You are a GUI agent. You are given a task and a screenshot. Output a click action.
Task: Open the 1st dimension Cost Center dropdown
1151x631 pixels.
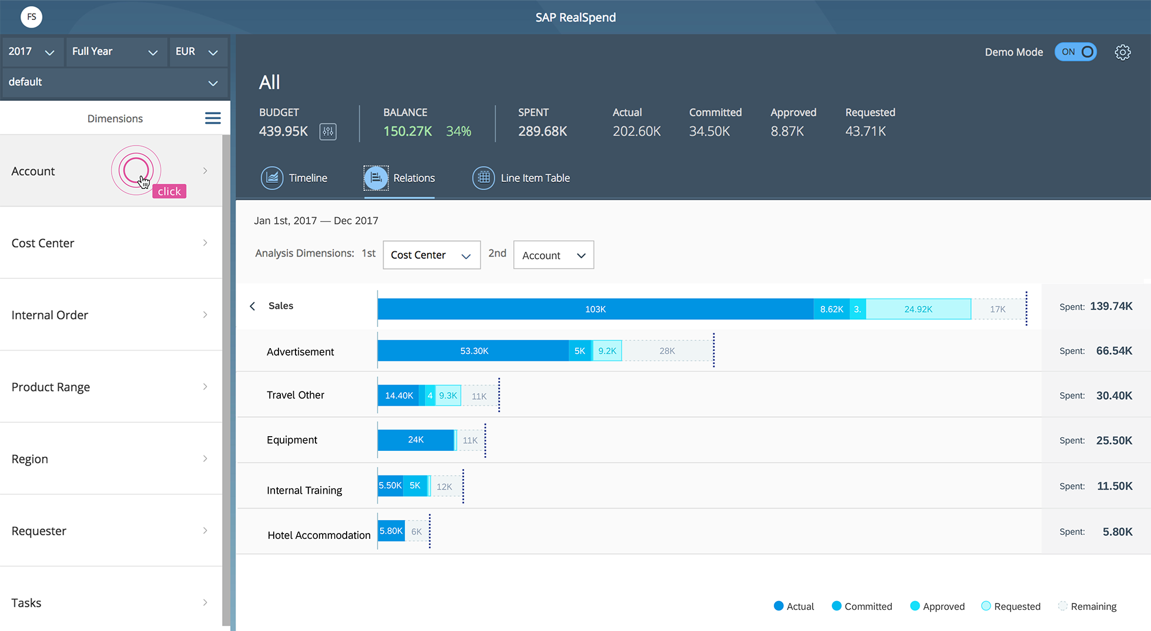(x=431, y=255)
